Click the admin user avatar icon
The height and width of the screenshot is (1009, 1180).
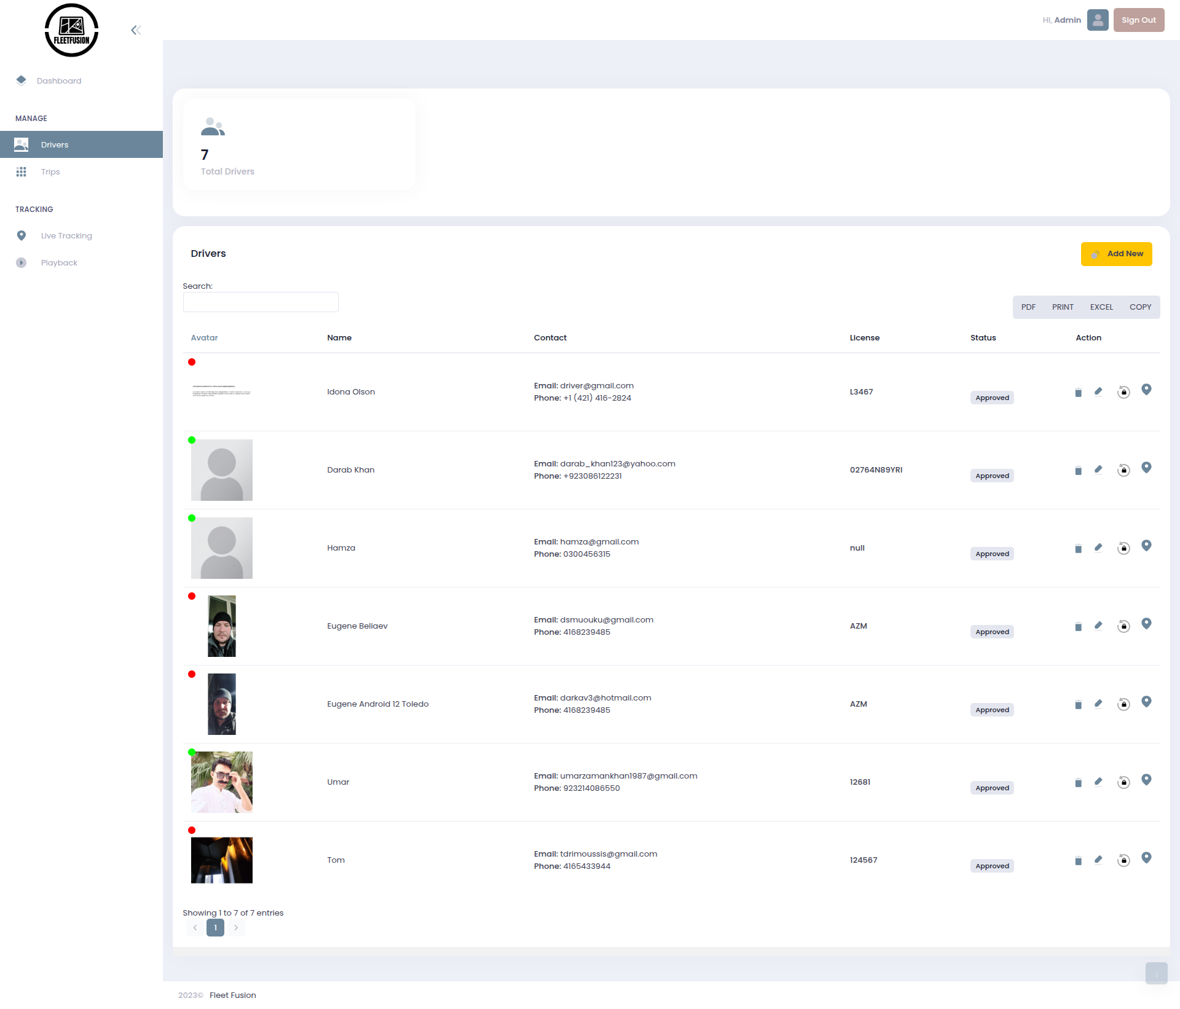[1098, 20]
